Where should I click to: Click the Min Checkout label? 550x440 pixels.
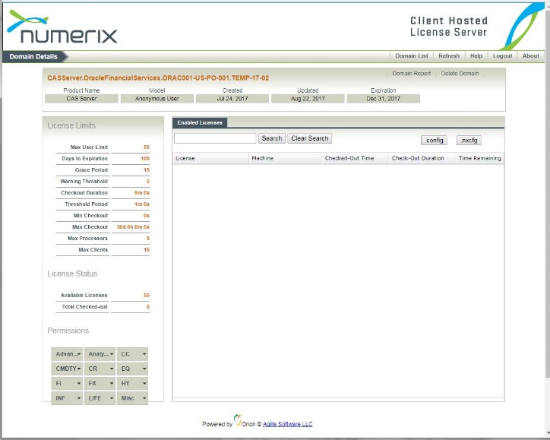pyautogui.click(x=90, y=215)
